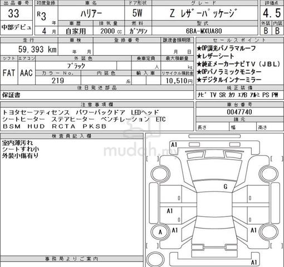Select ★デジタルインナーミラー sales point
The image size is (284, 267).
pos(229,80)
